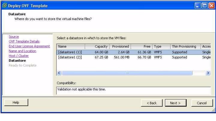
Task: Click the horizontal scrollbar thumb
Action: (127, 73)
